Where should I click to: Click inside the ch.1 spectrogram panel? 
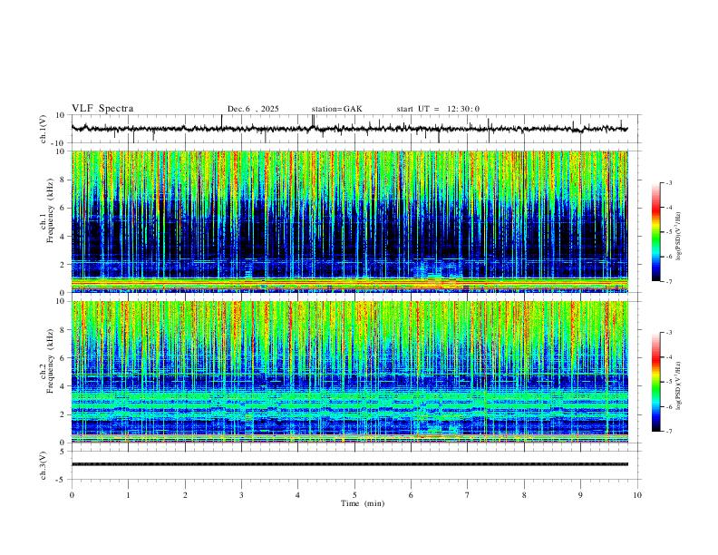(349, 221)
